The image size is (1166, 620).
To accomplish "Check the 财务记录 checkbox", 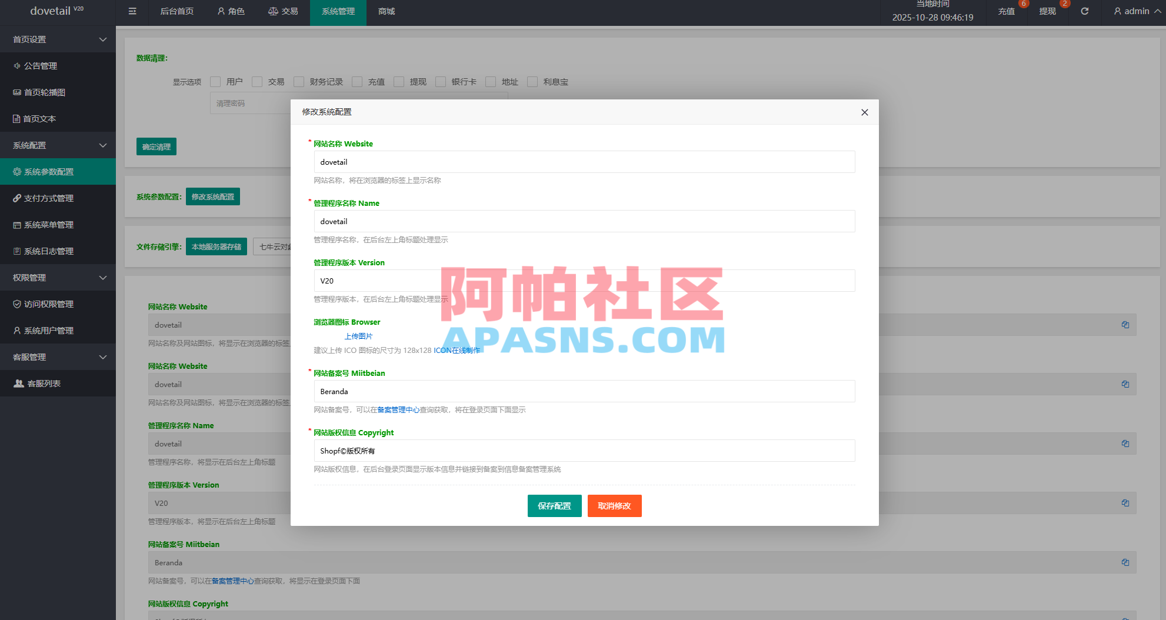I will [x=299, y=82].
